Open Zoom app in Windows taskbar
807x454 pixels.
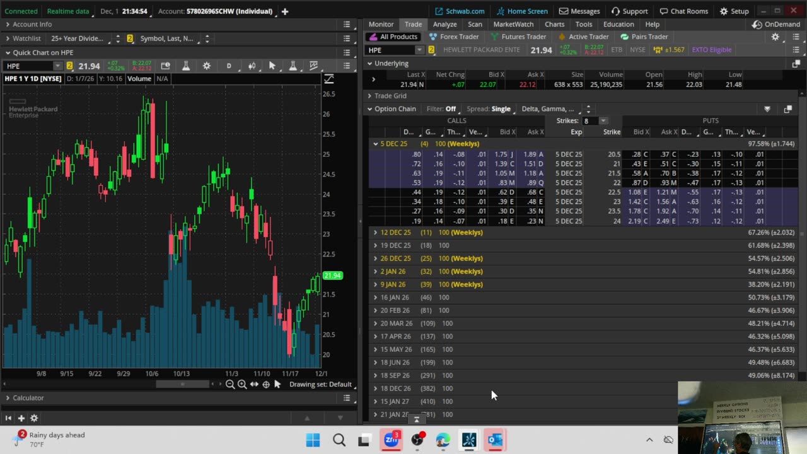coord(391,440)
